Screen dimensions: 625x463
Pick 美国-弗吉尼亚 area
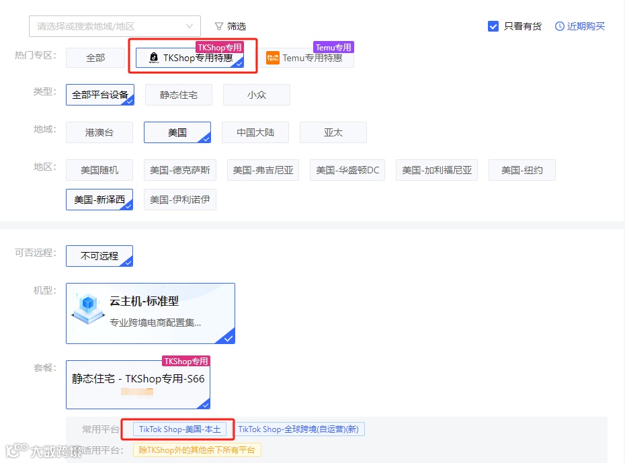coord(263,170)
